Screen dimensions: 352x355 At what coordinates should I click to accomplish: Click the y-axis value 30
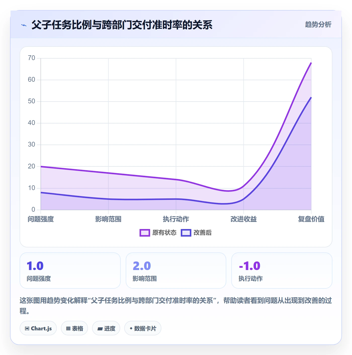pyautogui.click(x=31, y=145)
